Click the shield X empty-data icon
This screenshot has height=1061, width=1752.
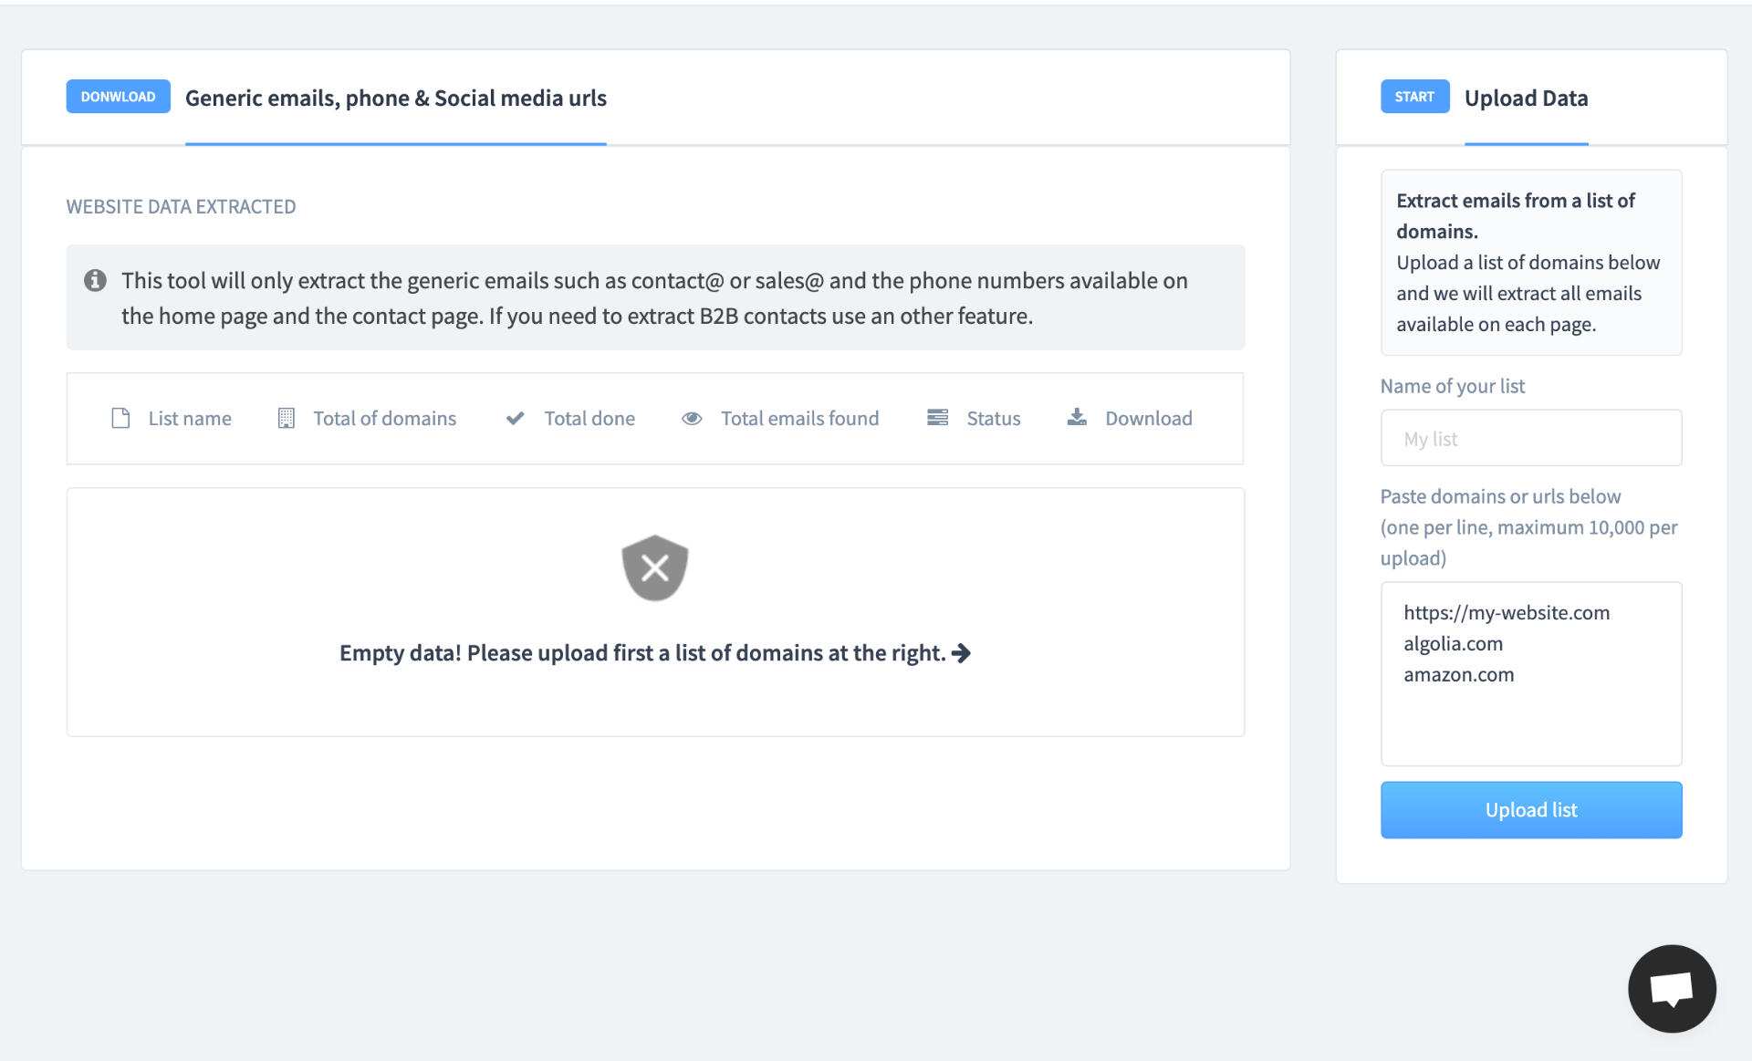point(654,567)
